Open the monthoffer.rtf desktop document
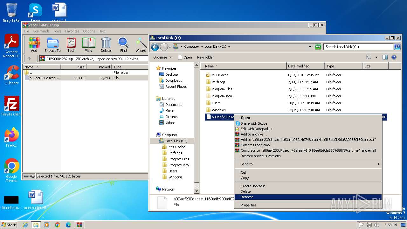 pyautogui.click(x=35, y=200)
